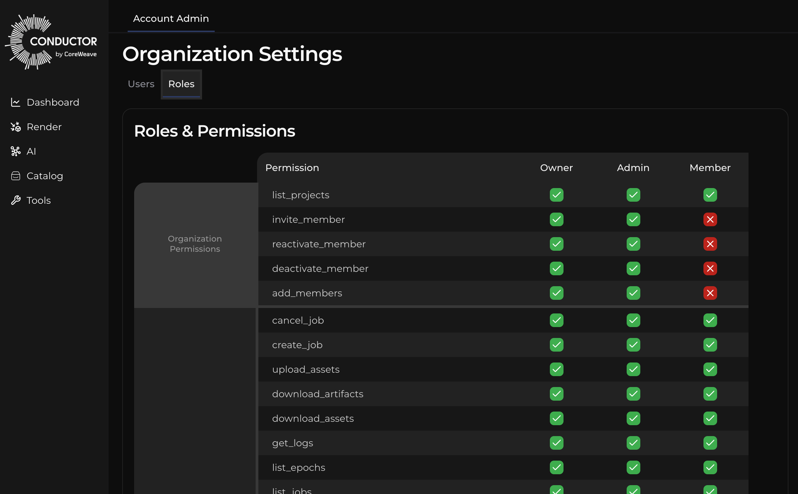This screenshot has height=494, width=798.
Task: Click the Conductor by CoreWeave logo
Action: 51,42
